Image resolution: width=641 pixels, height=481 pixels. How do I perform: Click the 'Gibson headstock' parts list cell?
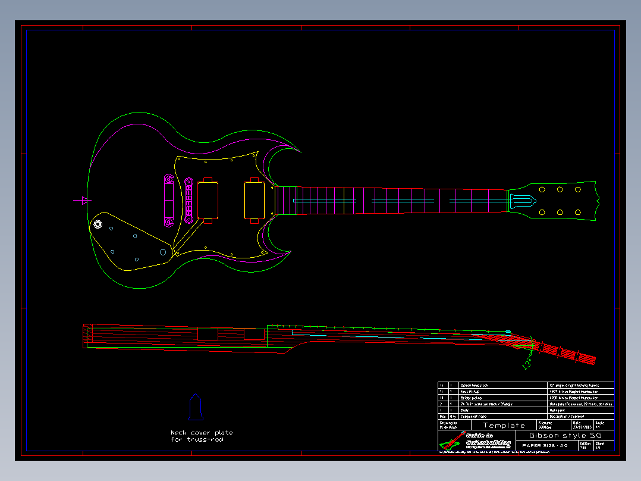[503, 385]
